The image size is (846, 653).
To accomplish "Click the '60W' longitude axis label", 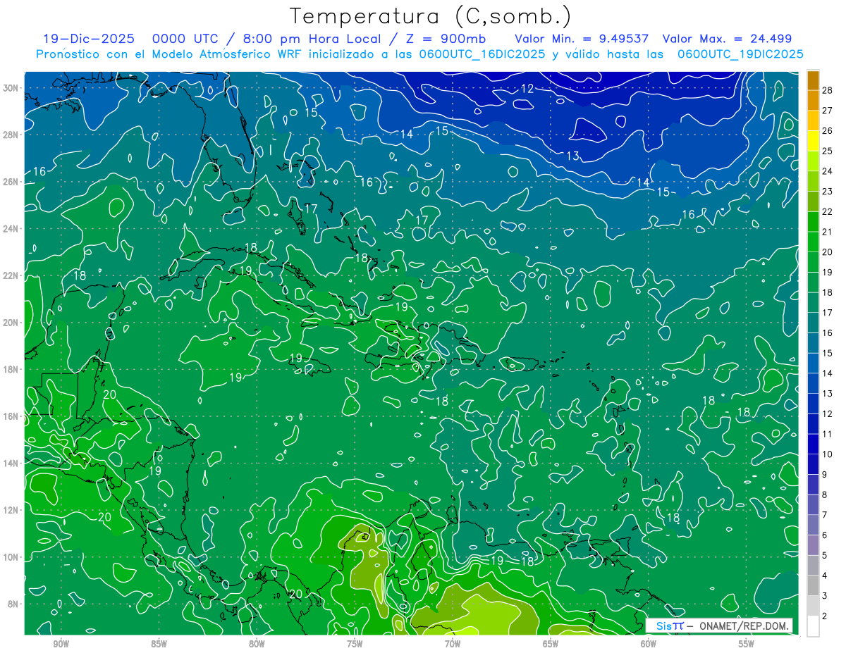I will 649,644.
